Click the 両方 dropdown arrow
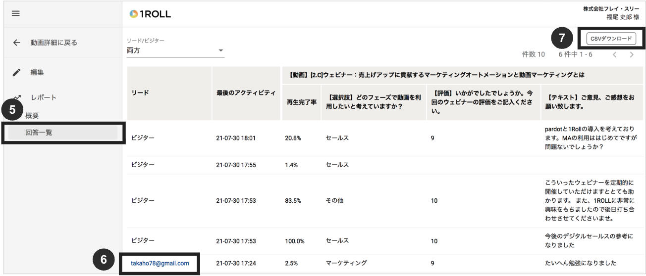The height and width of the screenshot is (276, 646). coord(221,50)
